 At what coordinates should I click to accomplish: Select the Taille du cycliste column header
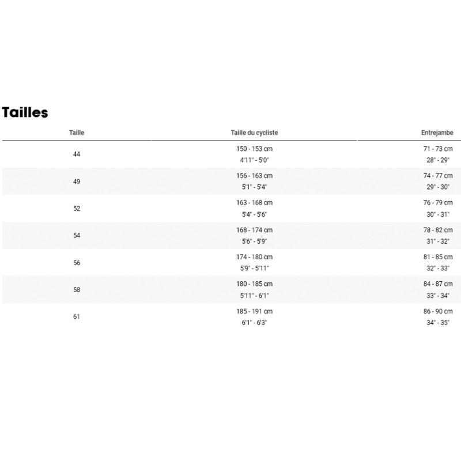click(254, 133)
